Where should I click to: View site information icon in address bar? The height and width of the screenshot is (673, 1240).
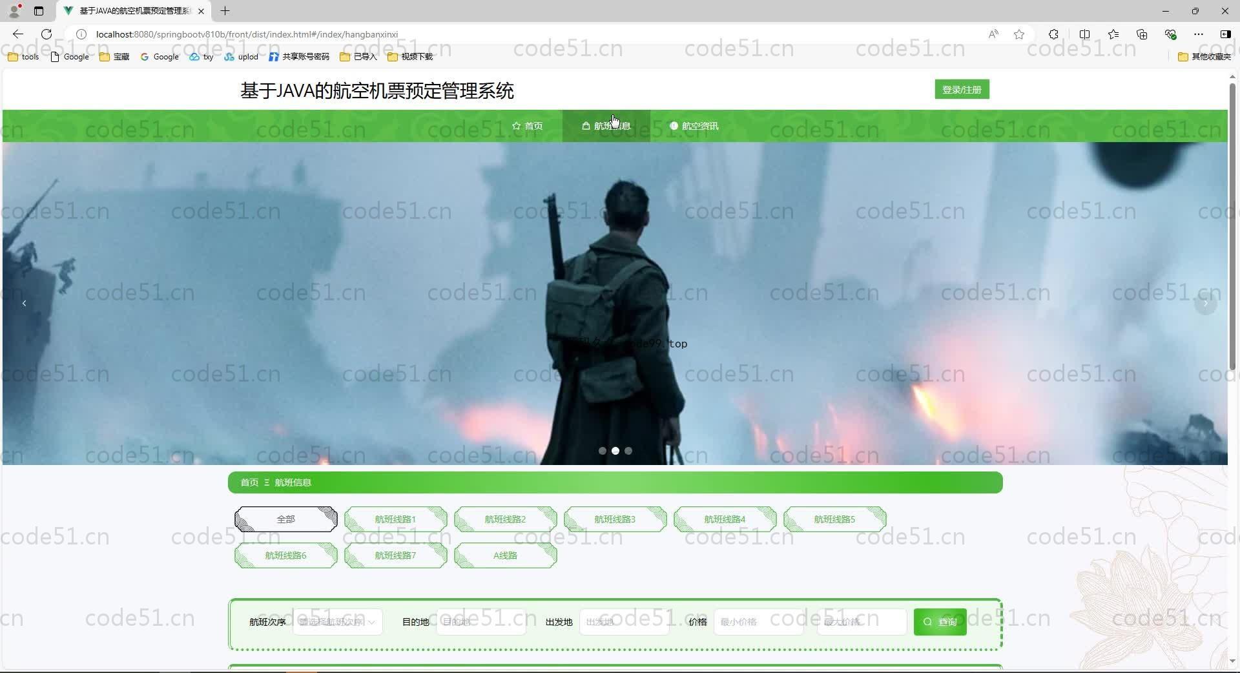pyautogui.click(x=81, y=34)
